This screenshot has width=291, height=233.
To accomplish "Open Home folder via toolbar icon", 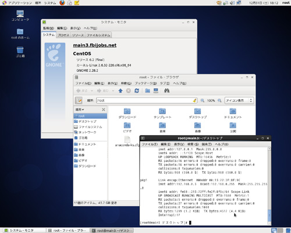I will [147, 91].
